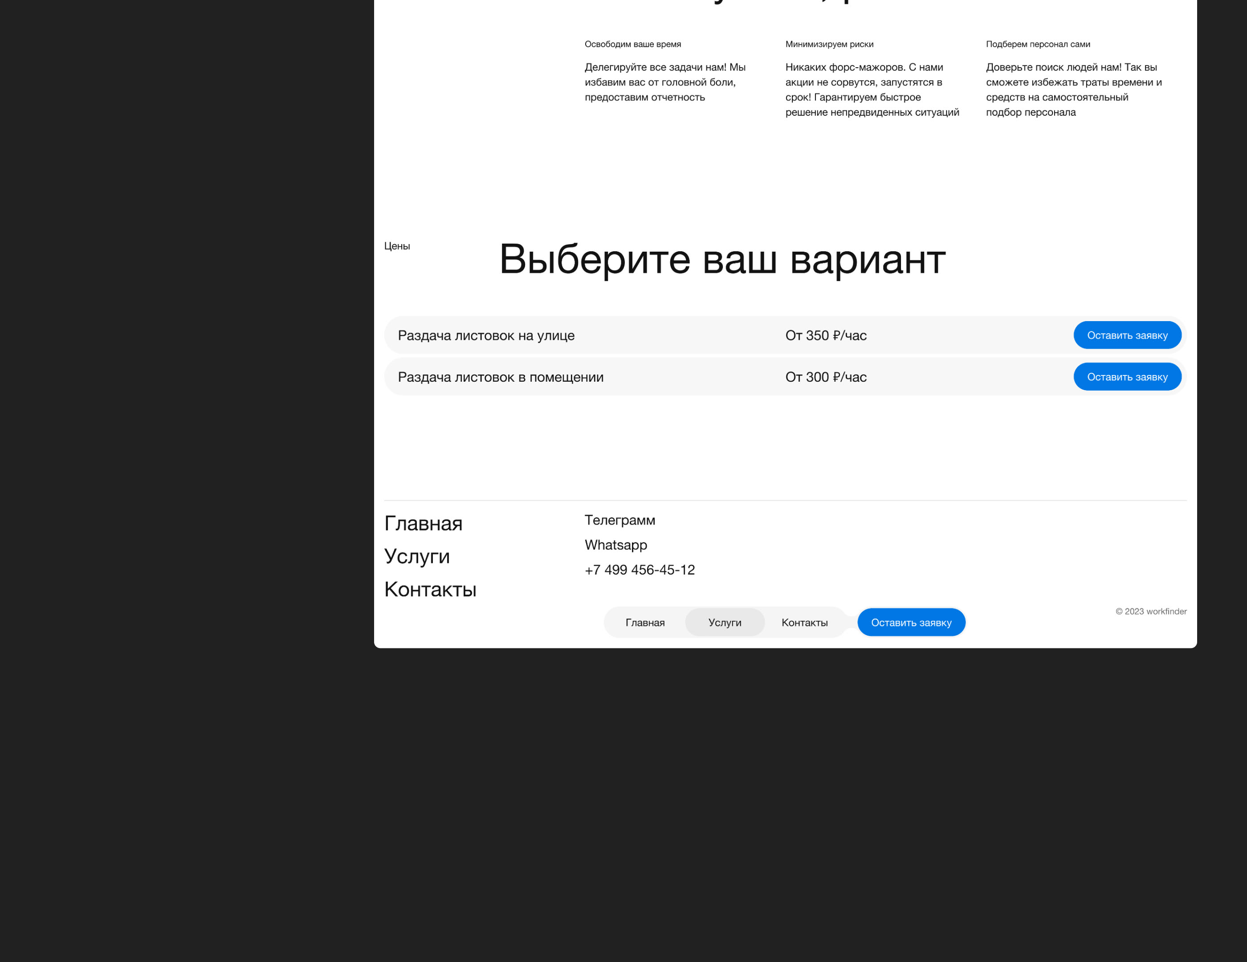Open the 'Whatsapp' contact link
The height and width of the screenshot is (962, 1247).
pyautogui.click(x=615, y=545)
